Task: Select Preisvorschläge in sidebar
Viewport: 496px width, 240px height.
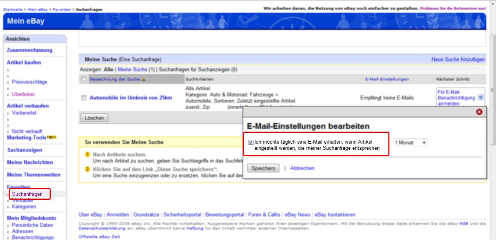Action: point(29,82)
